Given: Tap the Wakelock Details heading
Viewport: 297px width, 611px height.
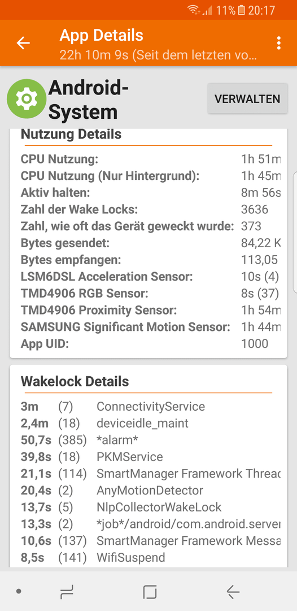Looking at the screenshot, I should coord(75,381).
